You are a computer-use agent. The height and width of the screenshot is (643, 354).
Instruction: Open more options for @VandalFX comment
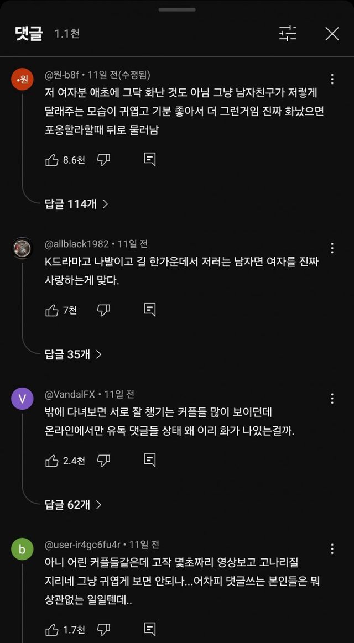(x=332, y=398)
